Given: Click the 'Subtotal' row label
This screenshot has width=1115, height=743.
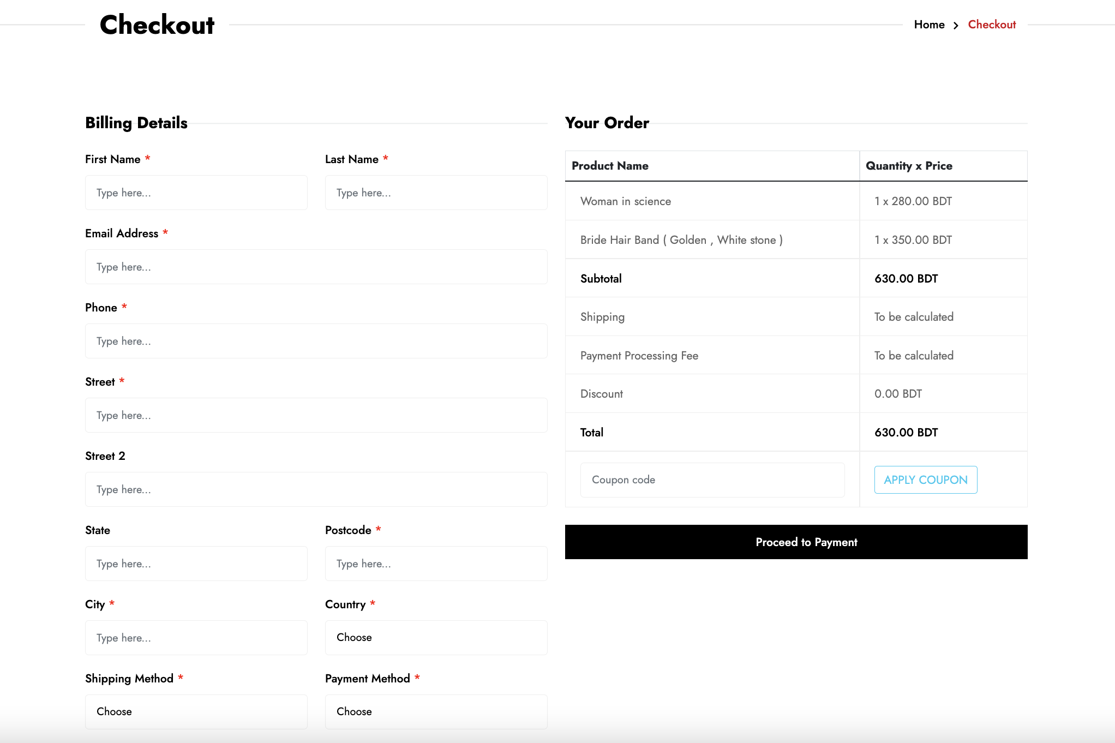Looking at the screenshot, I should tap(601, 279).
